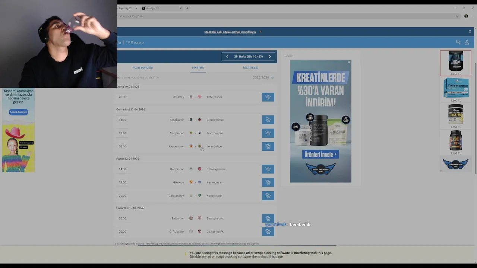Select the FİKSTÜR tab

tap(198, 68)
